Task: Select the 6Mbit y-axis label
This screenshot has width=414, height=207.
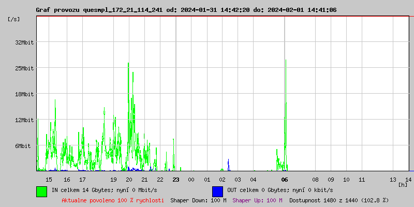Action: [23, 146]
